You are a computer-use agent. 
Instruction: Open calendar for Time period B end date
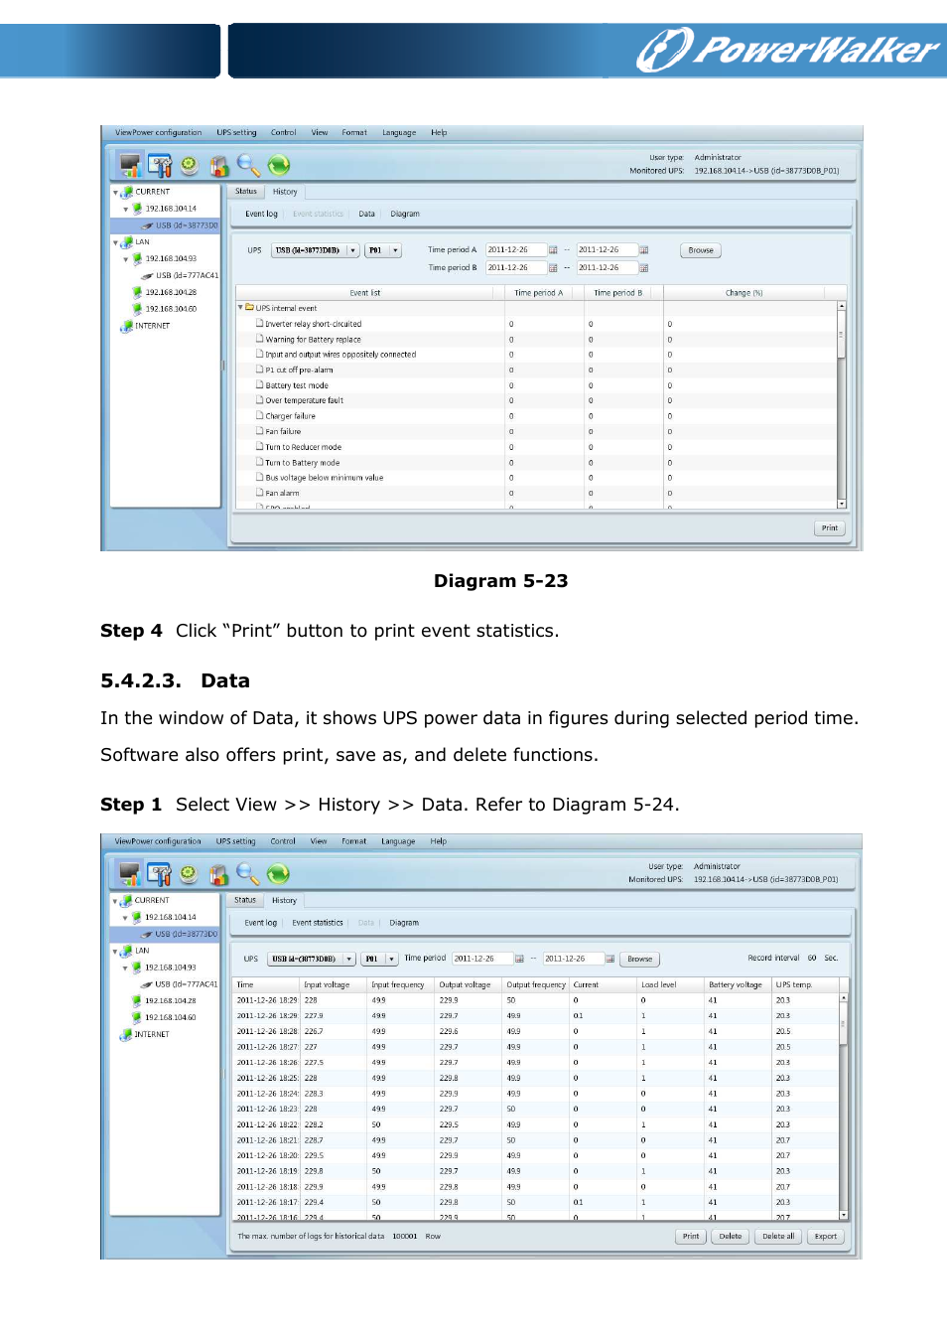[643, 268]
